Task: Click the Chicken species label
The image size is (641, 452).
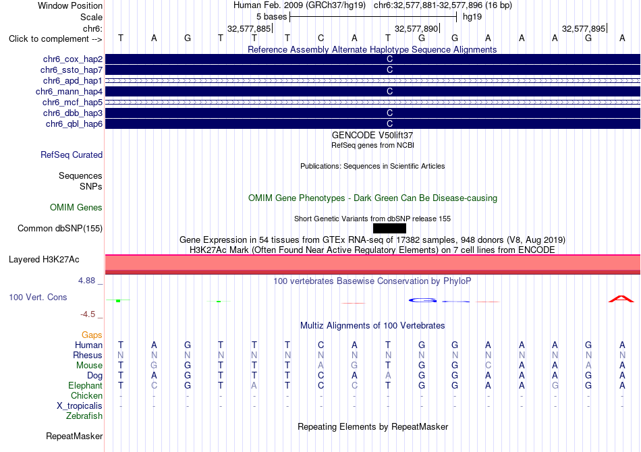Action: click(86, 395)
